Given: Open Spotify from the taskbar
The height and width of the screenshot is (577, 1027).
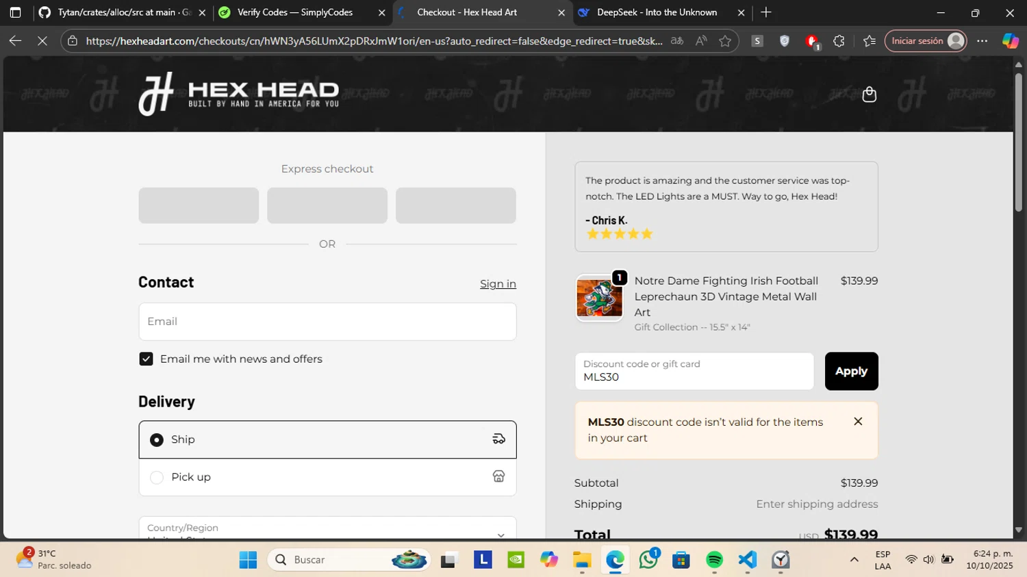Looking at the screenshot, I should (714, 560).
